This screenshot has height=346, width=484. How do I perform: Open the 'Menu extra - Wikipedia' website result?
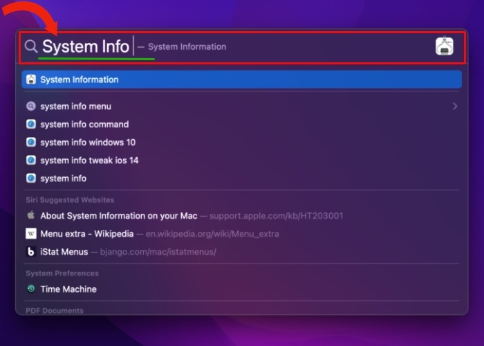point(242,234)
